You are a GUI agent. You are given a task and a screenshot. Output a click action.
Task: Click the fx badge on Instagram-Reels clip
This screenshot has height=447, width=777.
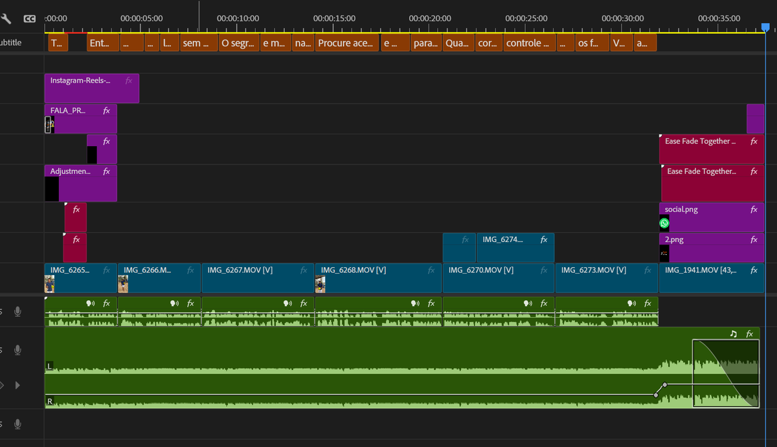[128, 81]
